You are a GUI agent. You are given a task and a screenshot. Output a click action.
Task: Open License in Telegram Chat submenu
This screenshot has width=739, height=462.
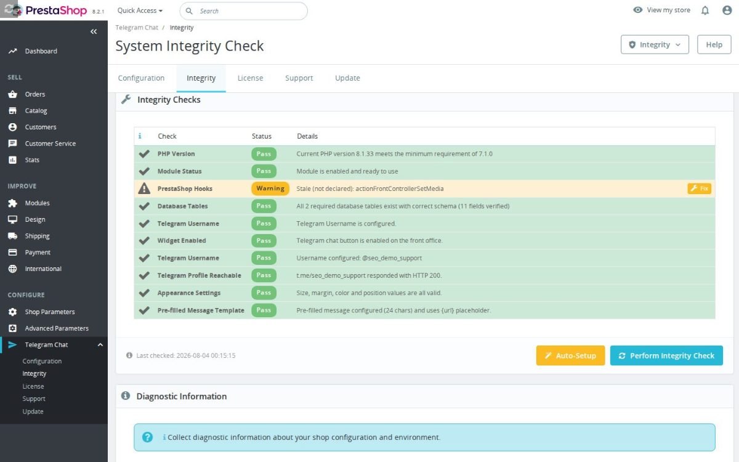point(33,387)
